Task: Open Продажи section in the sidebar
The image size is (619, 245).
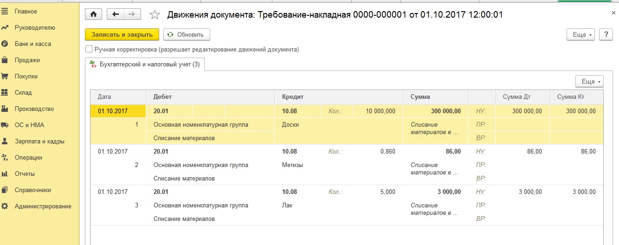Action: point(27,60)
